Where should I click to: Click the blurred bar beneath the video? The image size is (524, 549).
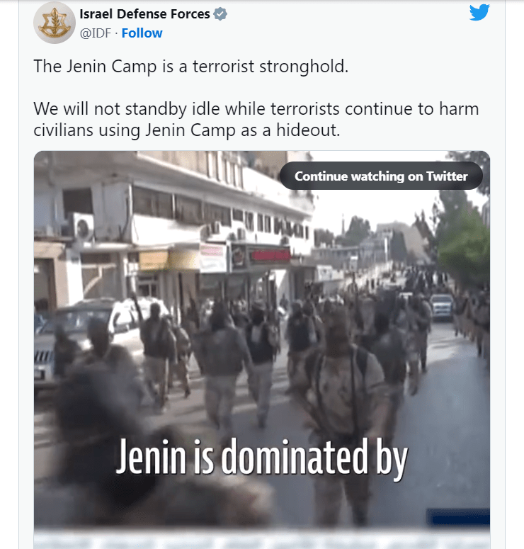[x=262, y=538]
